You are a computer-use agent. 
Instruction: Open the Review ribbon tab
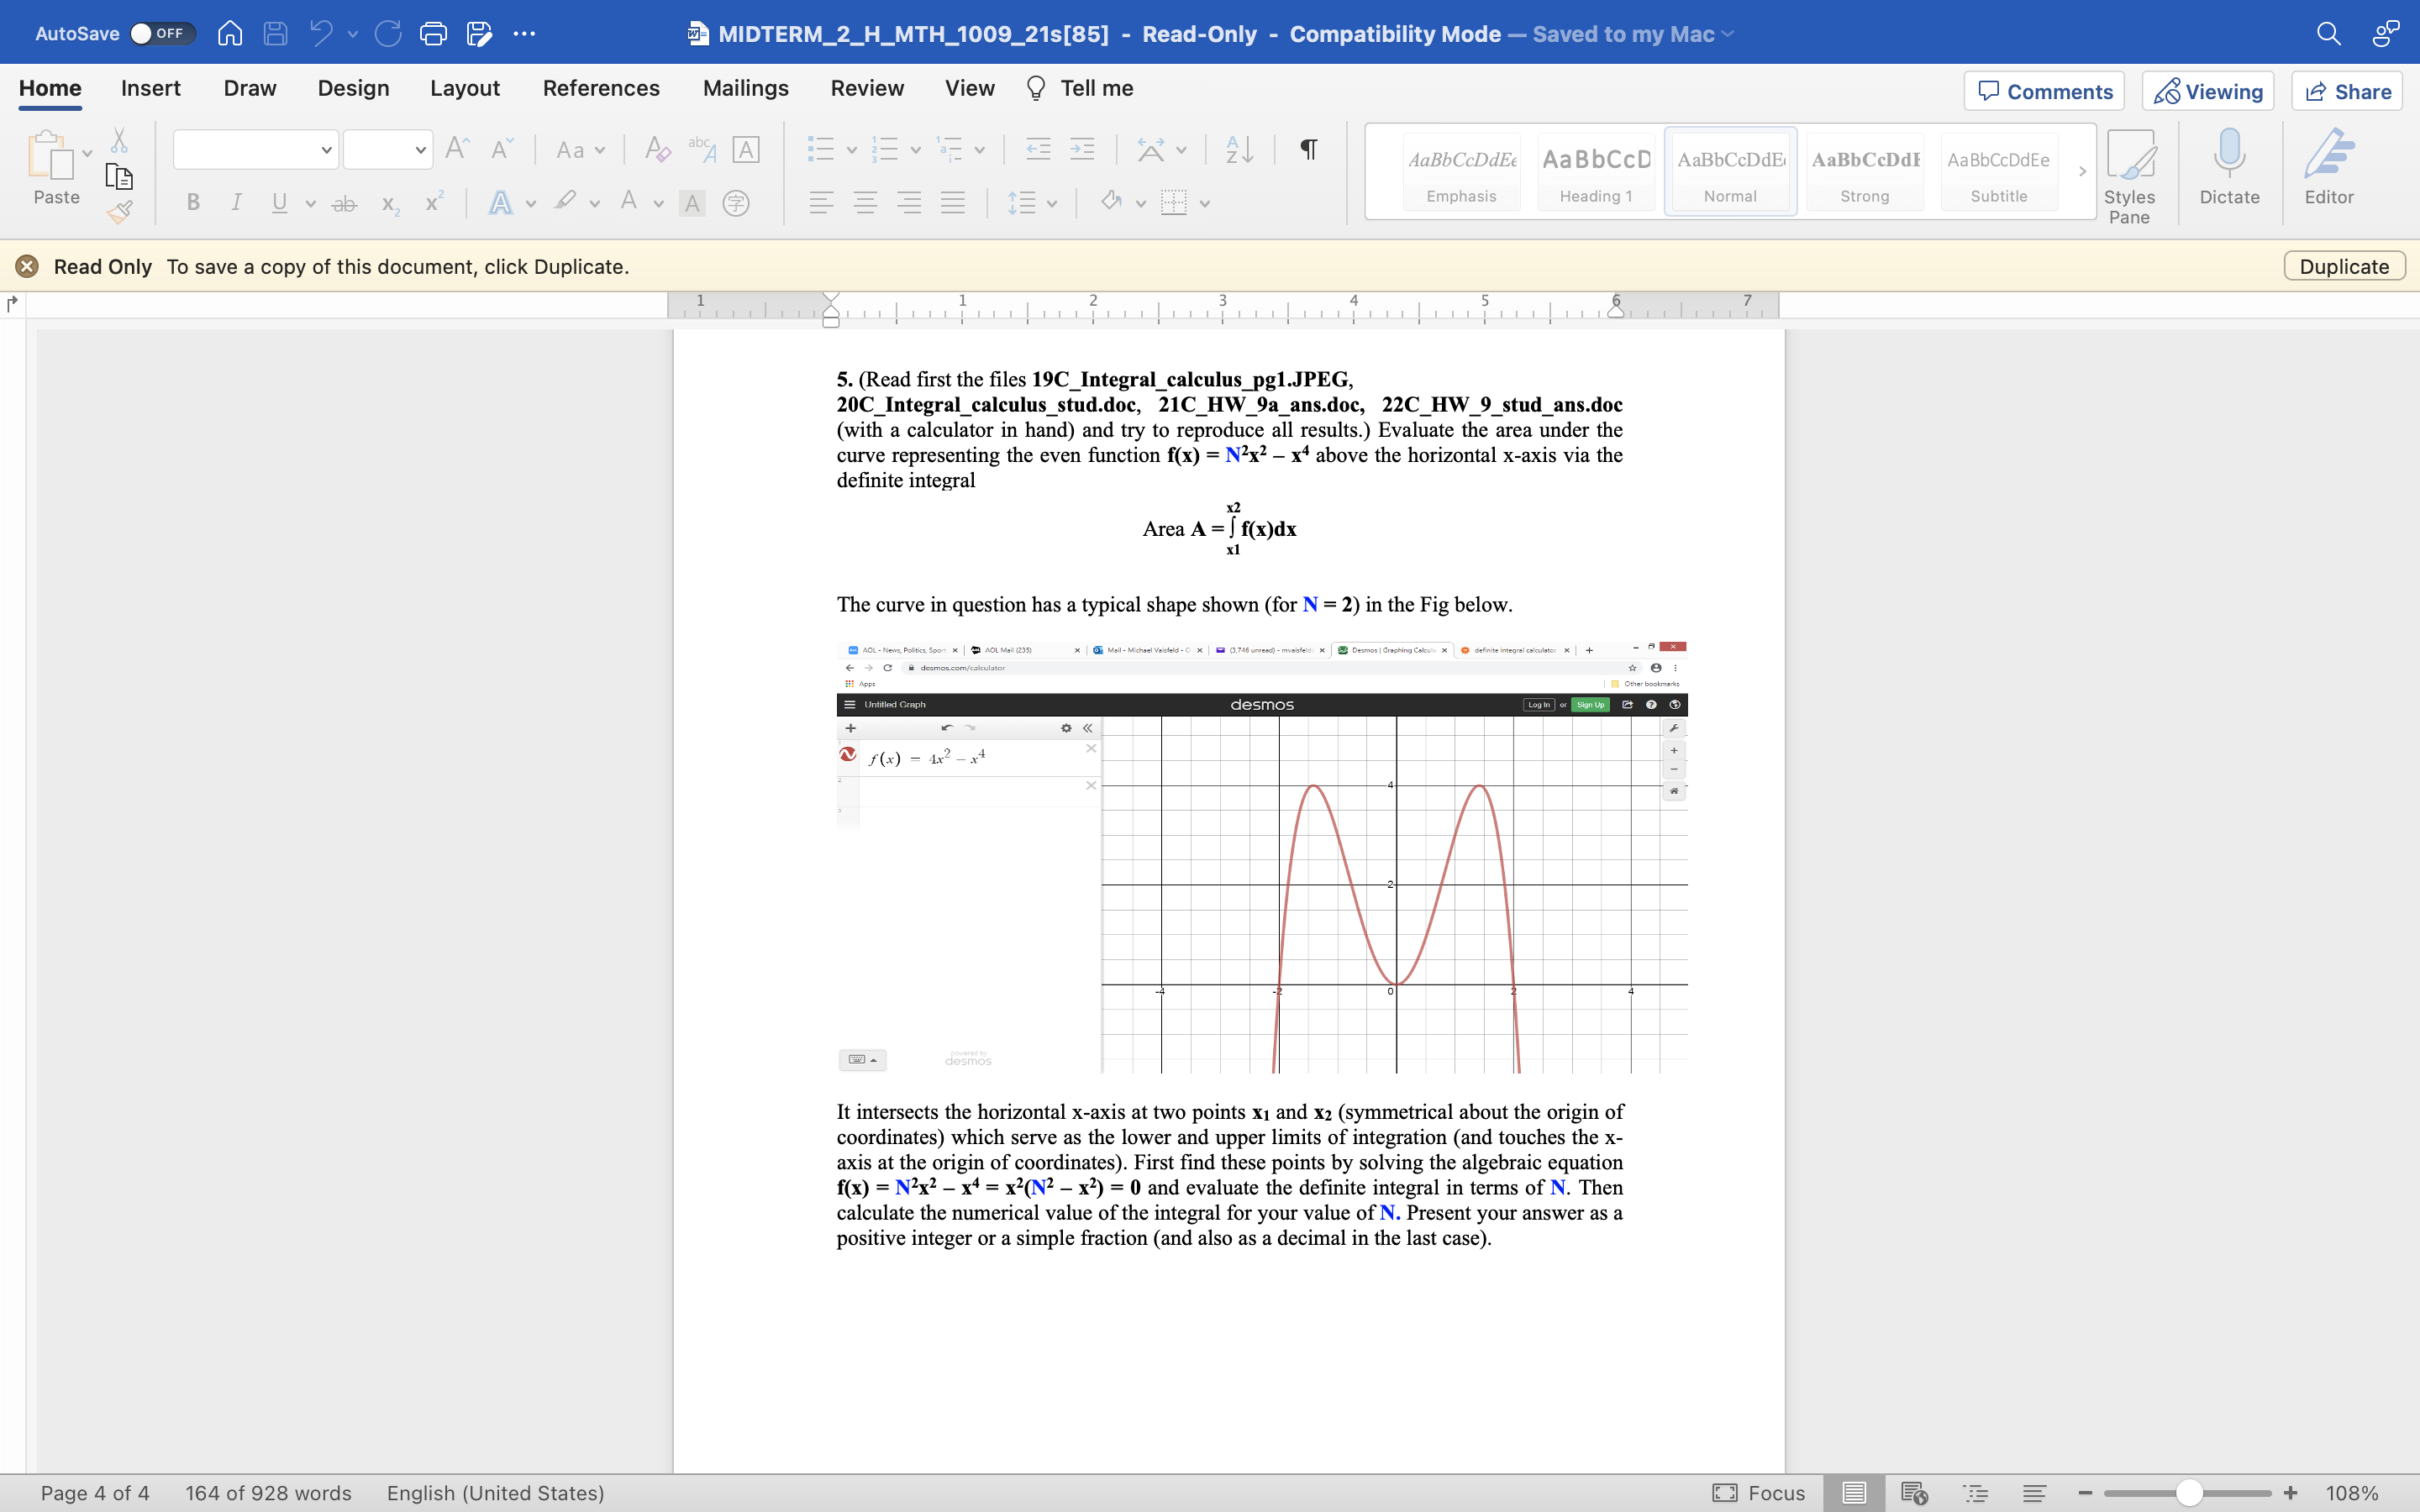click(866, 88)
